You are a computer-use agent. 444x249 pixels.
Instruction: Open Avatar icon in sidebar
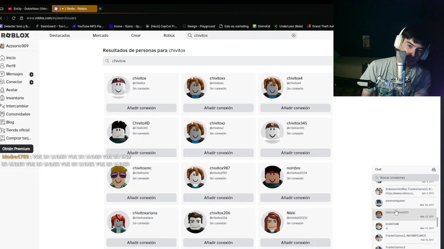(2, 90)
